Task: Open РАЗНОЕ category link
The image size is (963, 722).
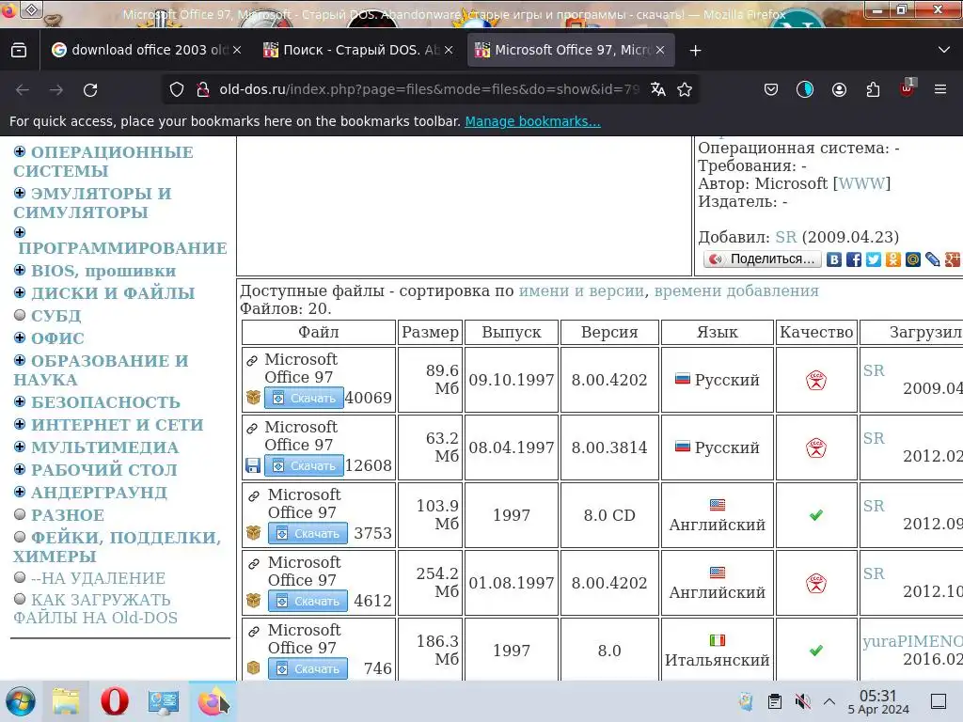Action: coord(68,514)
